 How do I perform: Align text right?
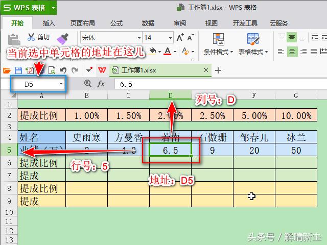click(303, 52)
